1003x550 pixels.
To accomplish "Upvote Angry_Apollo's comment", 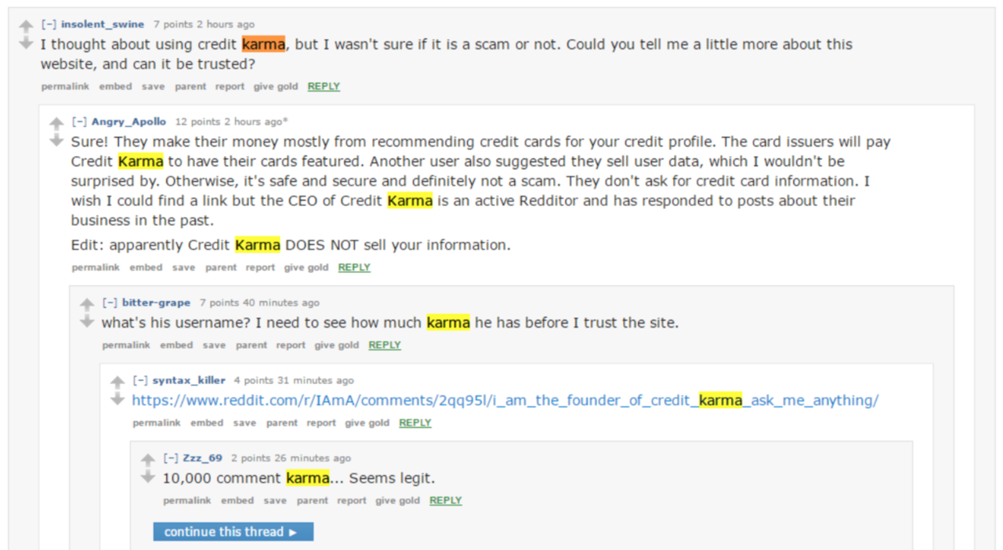I will pyautogui.click(x=56, y=123).
